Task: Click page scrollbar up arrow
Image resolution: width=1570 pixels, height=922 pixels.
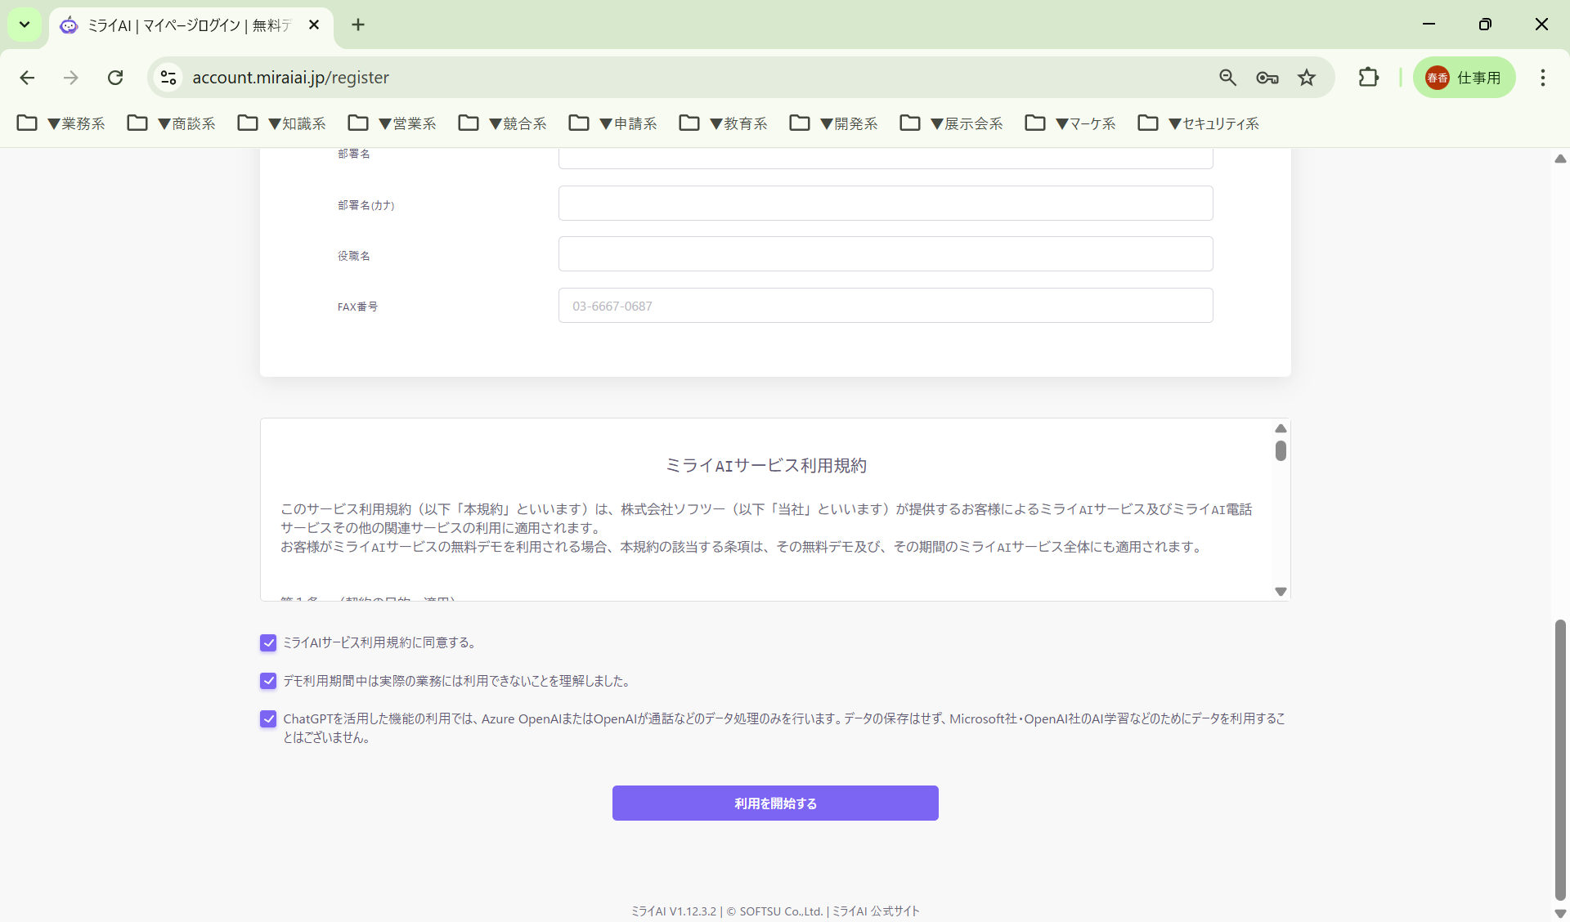Action: (1560, 159)
